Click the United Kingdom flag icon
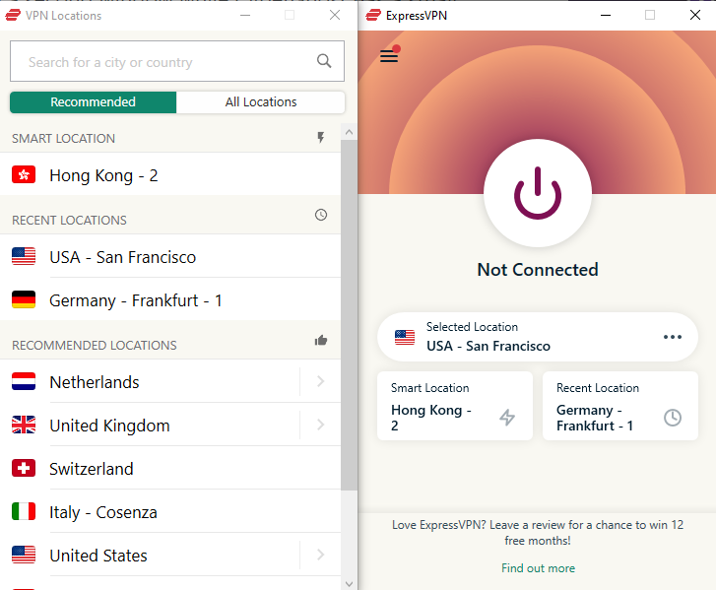Viewport: 716px width, 590px height. [24, 425]
